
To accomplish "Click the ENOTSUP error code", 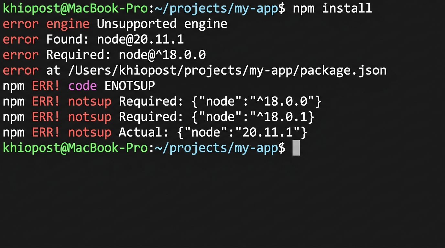I will [129, 86].
